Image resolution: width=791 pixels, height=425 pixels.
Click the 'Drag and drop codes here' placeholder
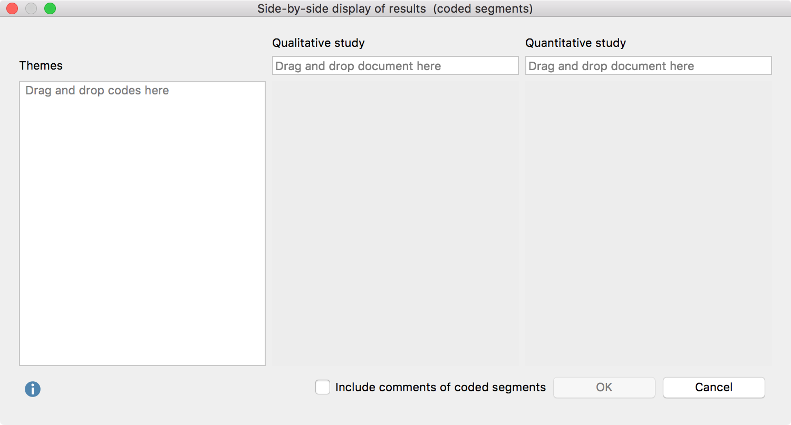(97, 91)
